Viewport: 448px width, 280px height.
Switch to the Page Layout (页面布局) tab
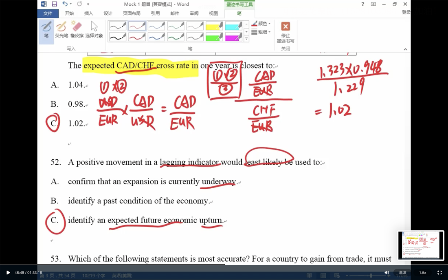(x=132, y=13)
